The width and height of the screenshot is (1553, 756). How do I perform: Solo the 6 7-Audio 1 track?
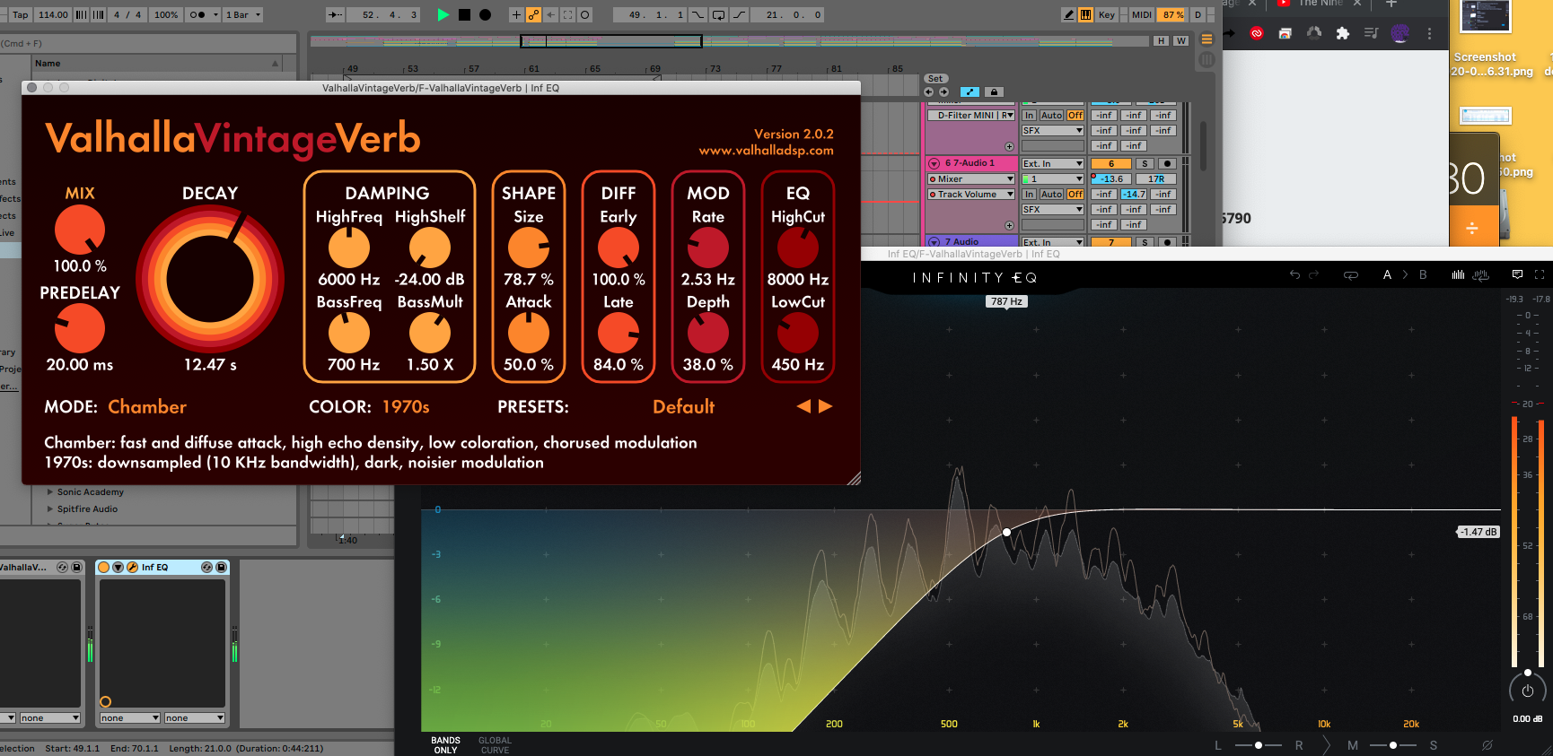[1145, 164]
